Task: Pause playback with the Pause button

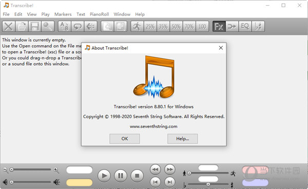Action: pyautogui.click(x=121, y=176)
